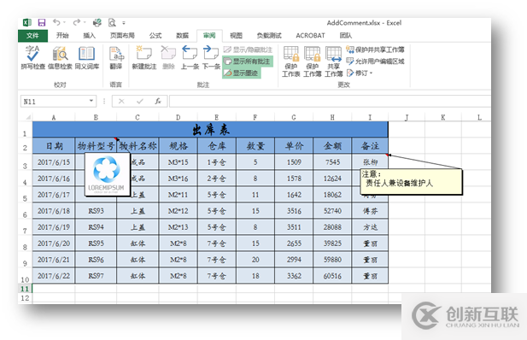Switch to the 数据 tab
The image size is (527, 340).
tap(183, 36)
